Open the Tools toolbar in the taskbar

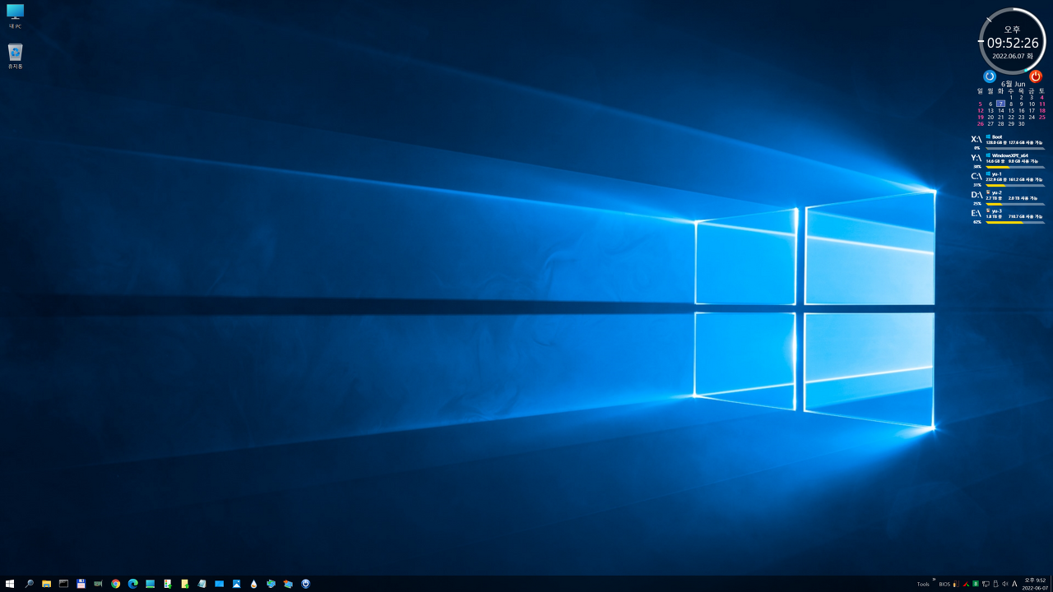(923, 585)
